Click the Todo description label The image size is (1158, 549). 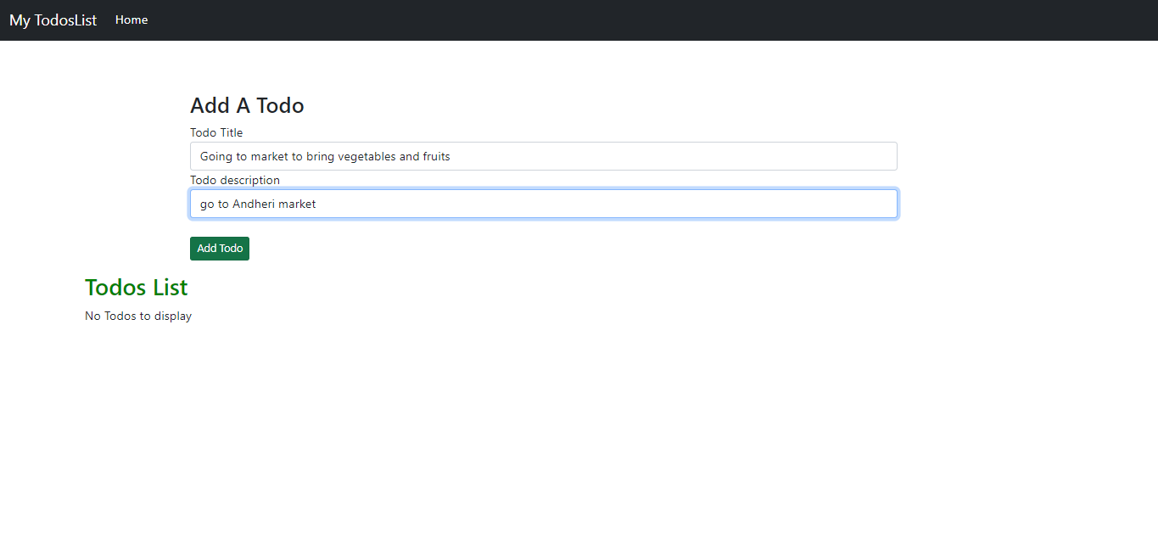(x=235, y=180)
